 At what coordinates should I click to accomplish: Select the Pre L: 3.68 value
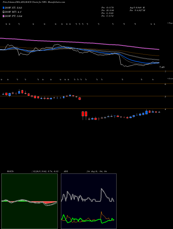(x=108, y=13)
